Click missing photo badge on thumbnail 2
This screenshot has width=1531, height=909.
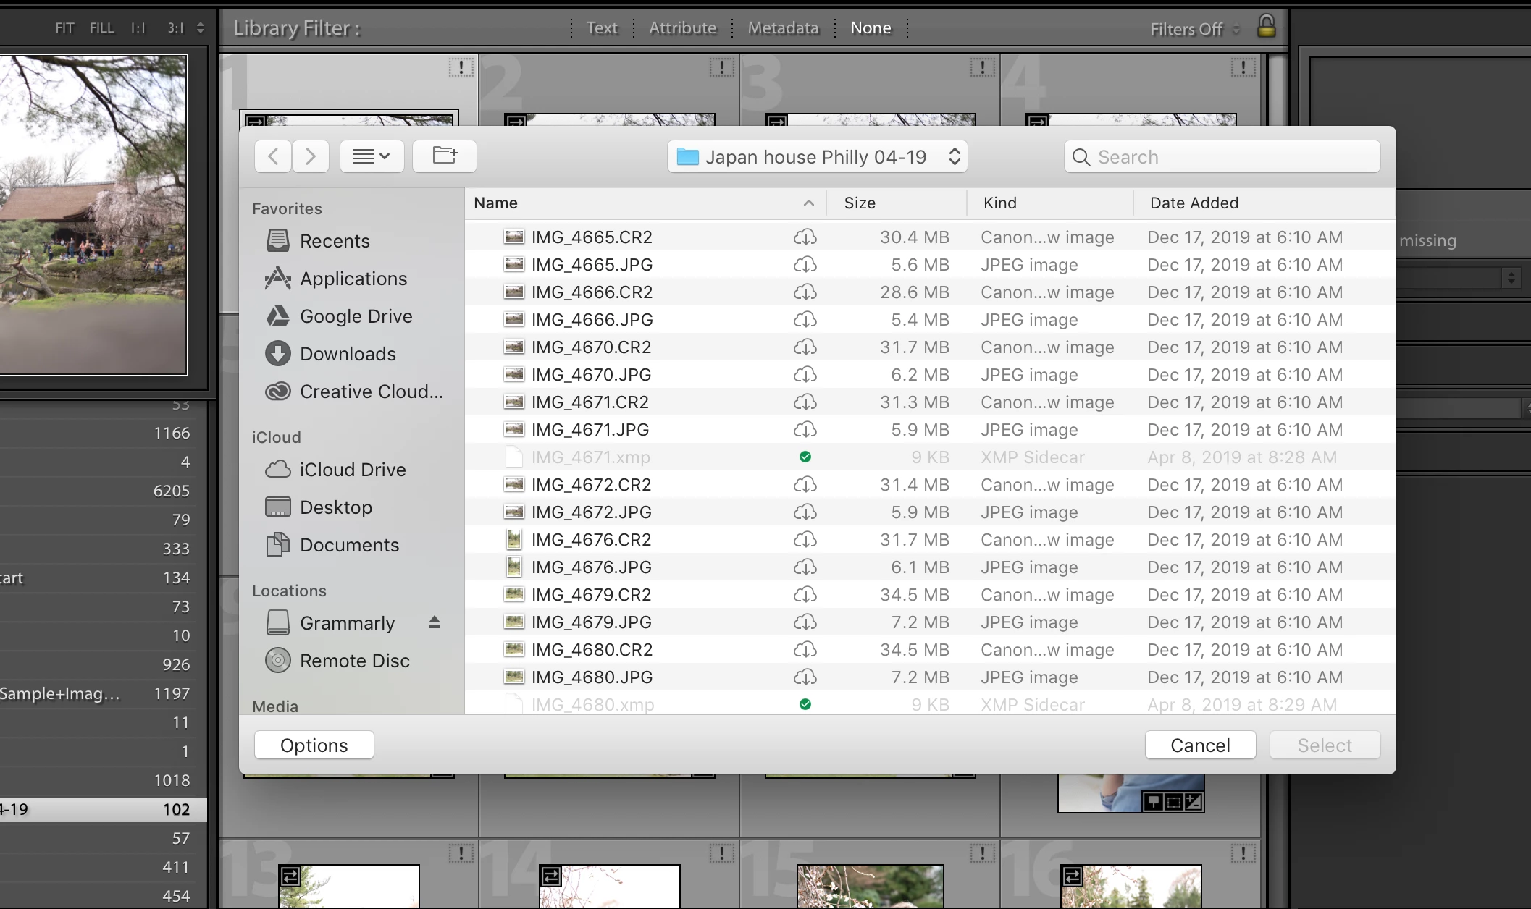721,67
